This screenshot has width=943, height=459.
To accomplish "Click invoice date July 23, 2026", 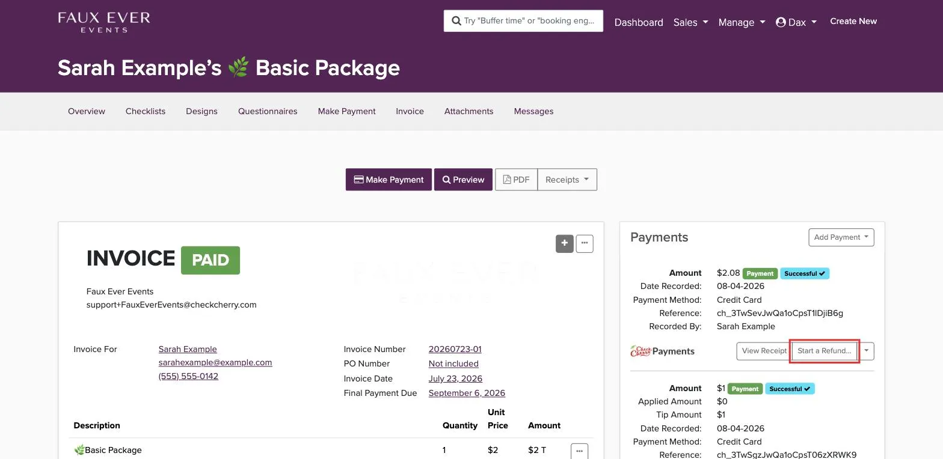I will [455, 378].
